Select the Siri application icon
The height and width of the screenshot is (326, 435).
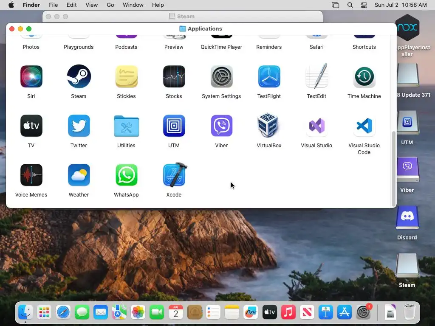[x=31, y=76]
